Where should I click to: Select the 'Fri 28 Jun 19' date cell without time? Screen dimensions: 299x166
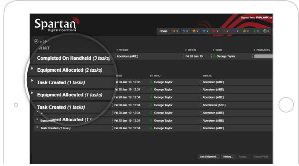[x=194, y=56]
